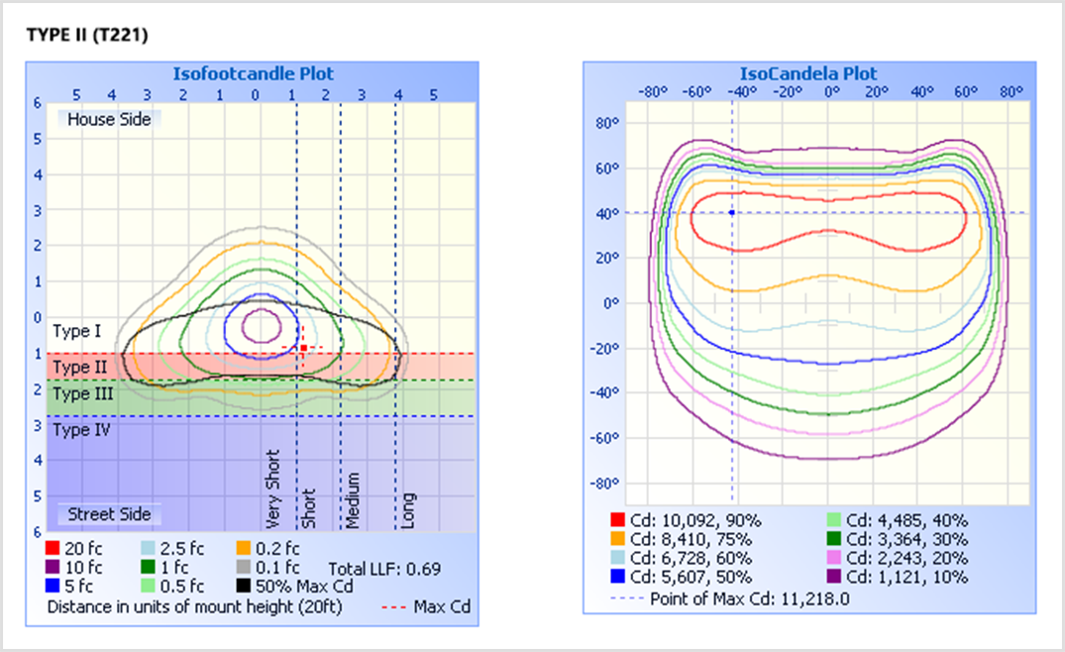Click the orange Cd: 8,410, 75% swatch
The height and width of the screenshot is (652, 1065).
[618, 539]
